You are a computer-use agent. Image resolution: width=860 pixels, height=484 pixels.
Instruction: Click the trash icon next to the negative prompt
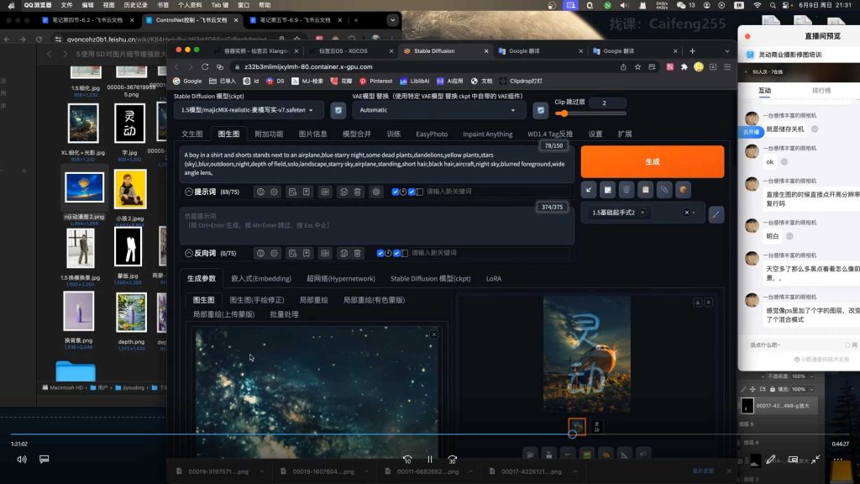point(358,253)
